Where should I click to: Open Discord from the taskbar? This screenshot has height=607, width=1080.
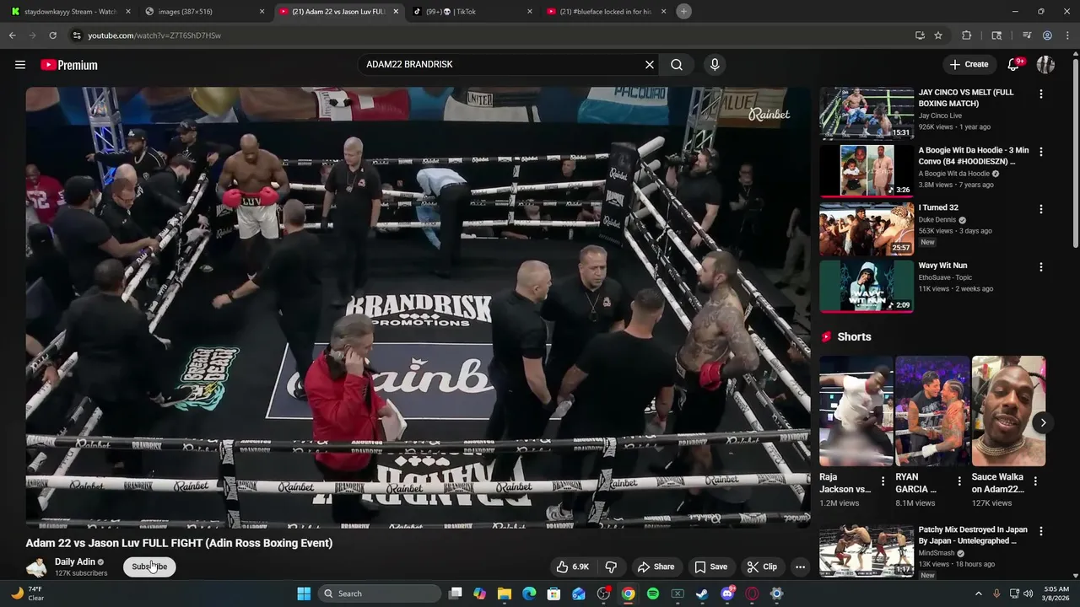[727, 594]
